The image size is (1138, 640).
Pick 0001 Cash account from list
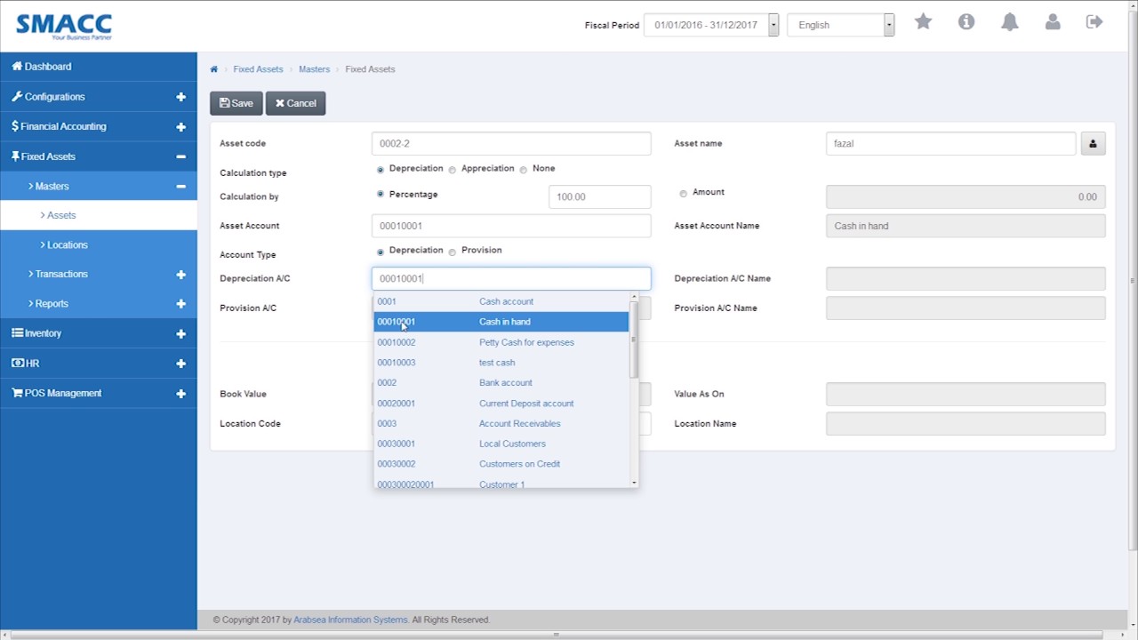(501, 301)
